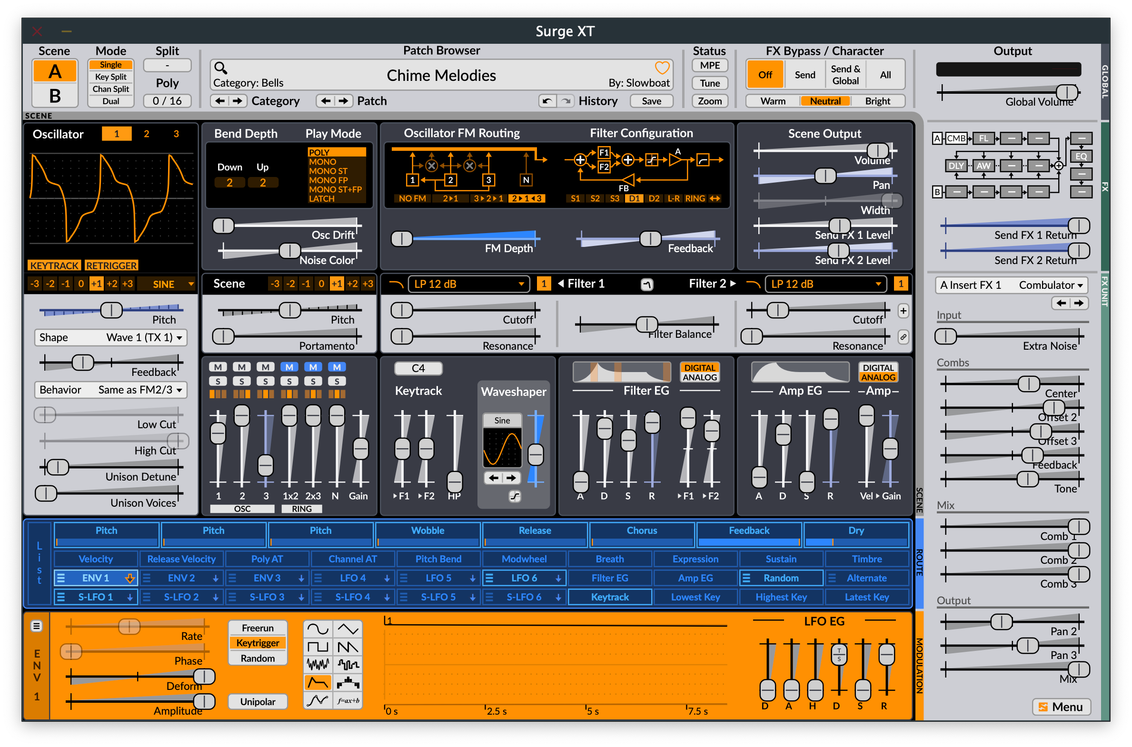Click the undo history arrow

pos(547,101)
